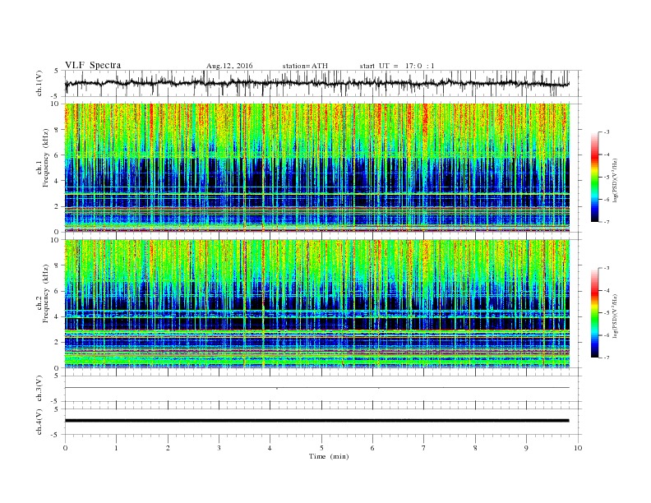Image resolution: width=651 pixels, height=503 pixels.
Task: Click the "-7" tick on ch.2 colorbar
Action: pos(607,358)
